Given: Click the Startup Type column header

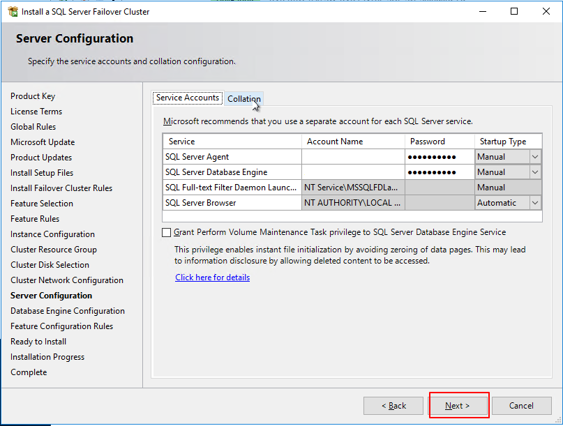Looking at the screenshot, I should click(508, 142).
